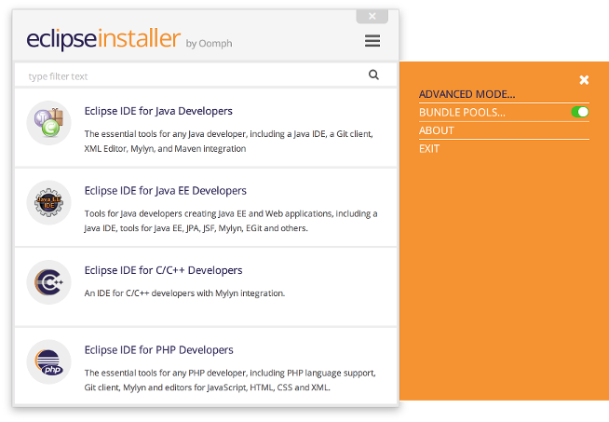Screen dimensions: 609x422
Task: Open the About menu item
Action: coord(436,130)
